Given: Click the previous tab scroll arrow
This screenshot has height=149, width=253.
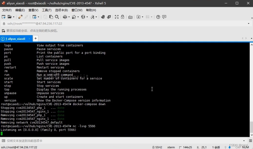Looking at the screenshot, I should coord(242,38).
